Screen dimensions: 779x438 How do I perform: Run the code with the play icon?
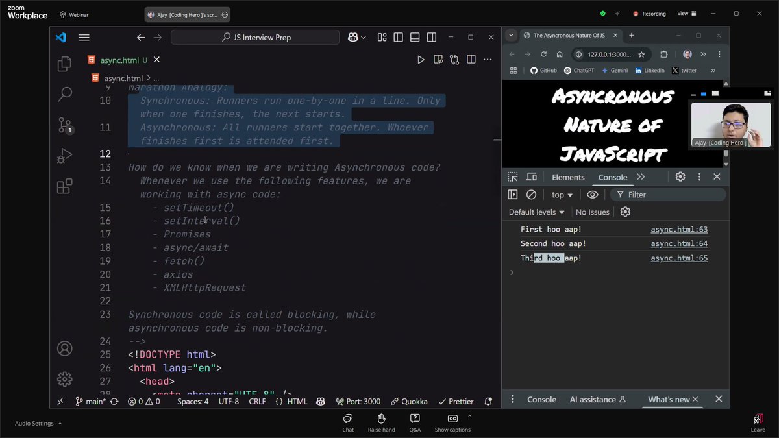pyautogui.click(x=421, y=60)
